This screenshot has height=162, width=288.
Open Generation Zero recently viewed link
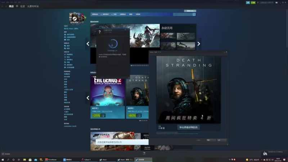pyautogui.click(x=70, y=126)
